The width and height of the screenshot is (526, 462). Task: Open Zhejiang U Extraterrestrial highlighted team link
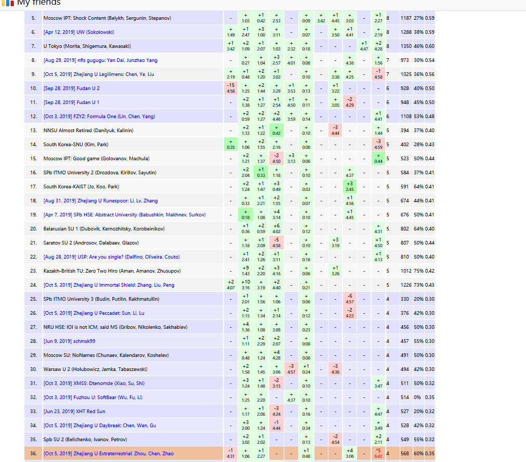click(x=108, y=454)
